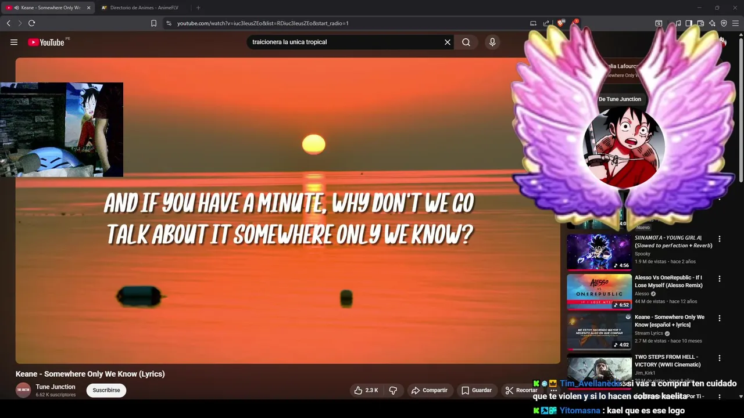This screenshot has width=744, height=418.
Task: Open the Tune Junction channel name link
Action: (55, 387)
